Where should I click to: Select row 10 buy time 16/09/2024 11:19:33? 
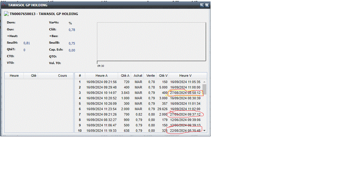pyautogui.click(x=101, y=131)
